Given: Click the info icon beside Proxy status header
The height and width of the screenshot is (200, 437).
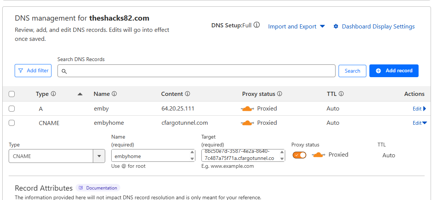Looking at the screenshot, I should point(280,94).
